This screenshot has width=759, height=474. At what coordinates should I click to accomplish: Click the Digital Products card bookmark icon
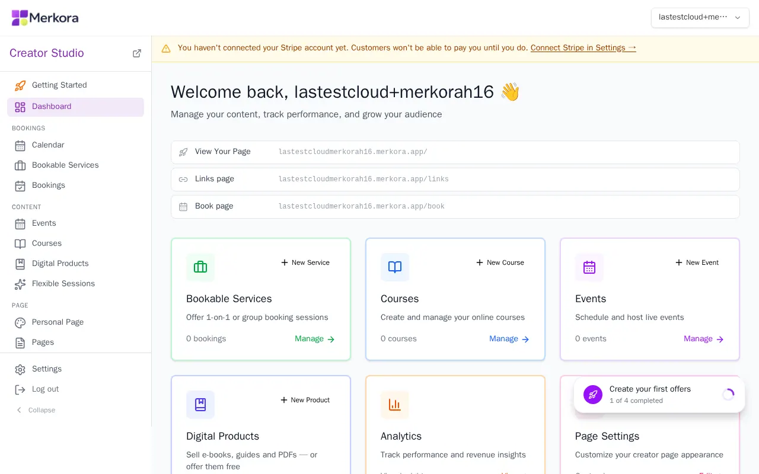(x=200, y=405)
